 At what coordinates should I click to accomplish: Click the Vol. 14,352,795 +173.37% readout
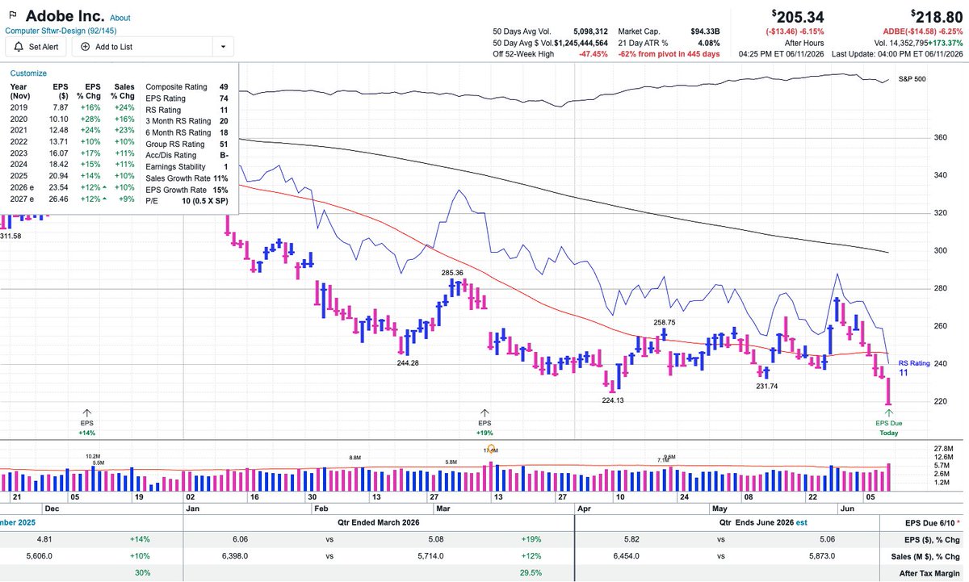pyautogui.click(x=917, y=42)
